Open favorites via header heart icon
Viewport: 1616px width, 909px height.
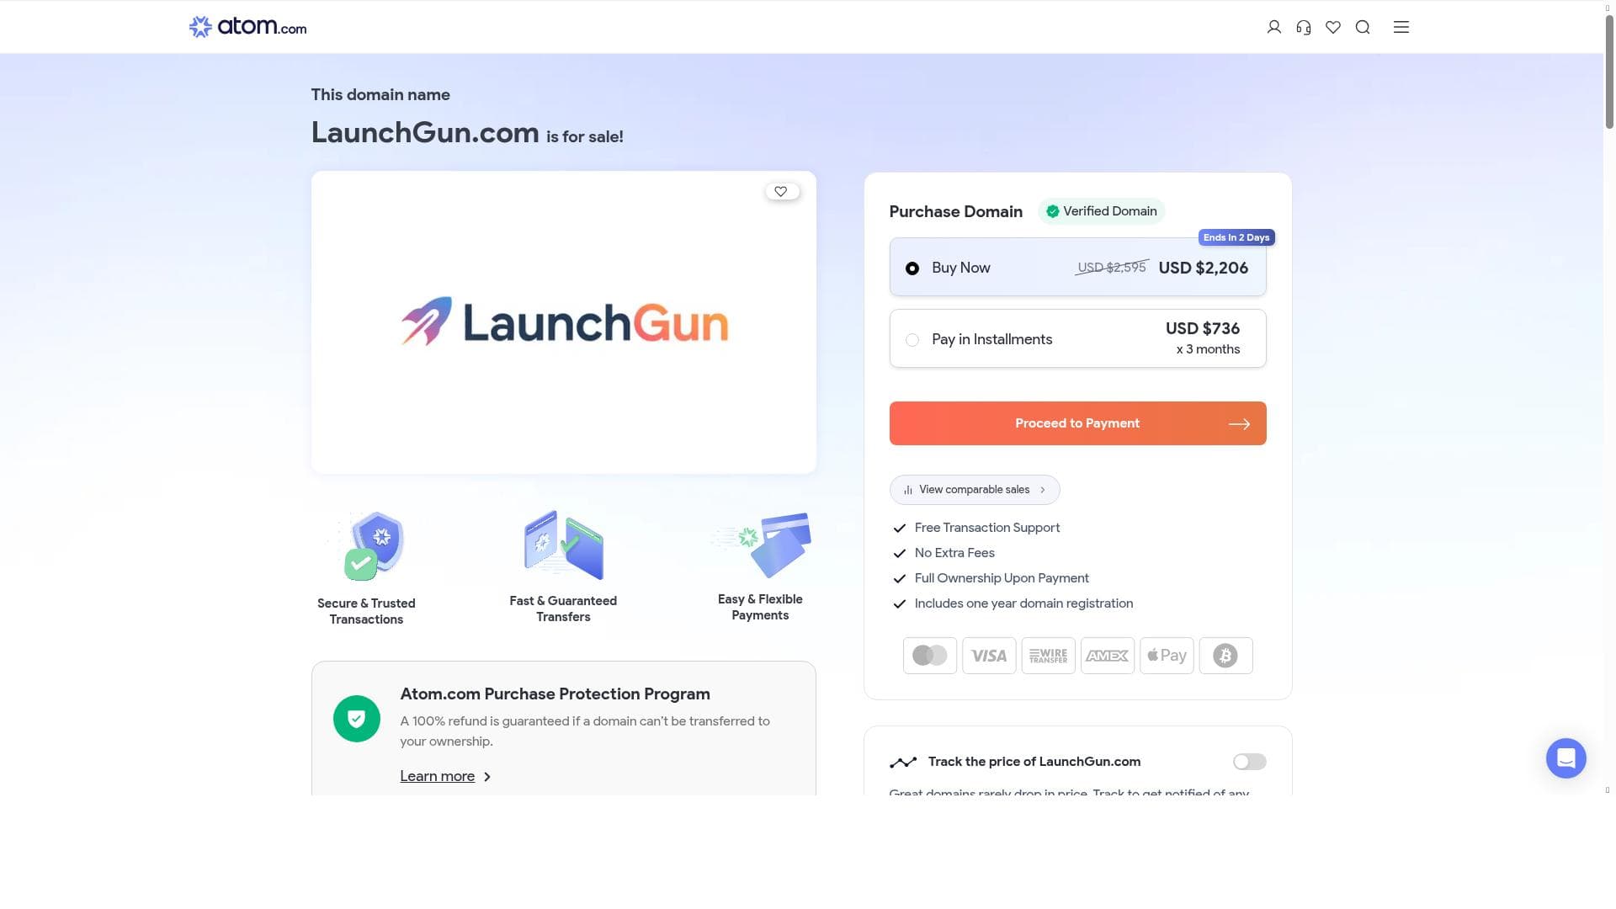click(1332, 27)
